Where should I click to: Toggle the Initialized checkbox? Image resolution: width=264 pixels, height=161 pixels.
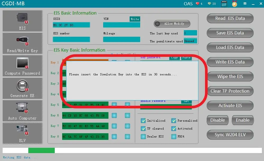coord(143,121)
